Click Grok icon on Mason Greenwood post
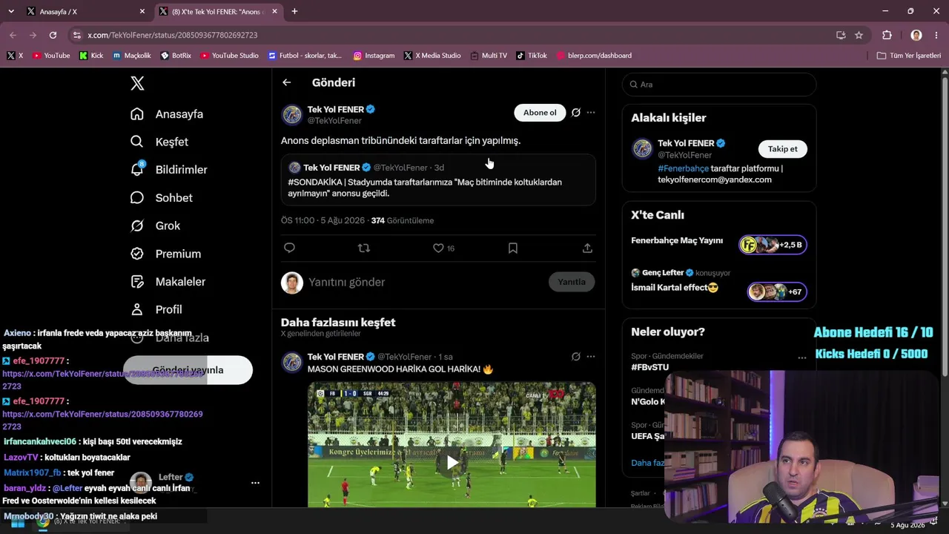949x534 pixels. point(576,357)
